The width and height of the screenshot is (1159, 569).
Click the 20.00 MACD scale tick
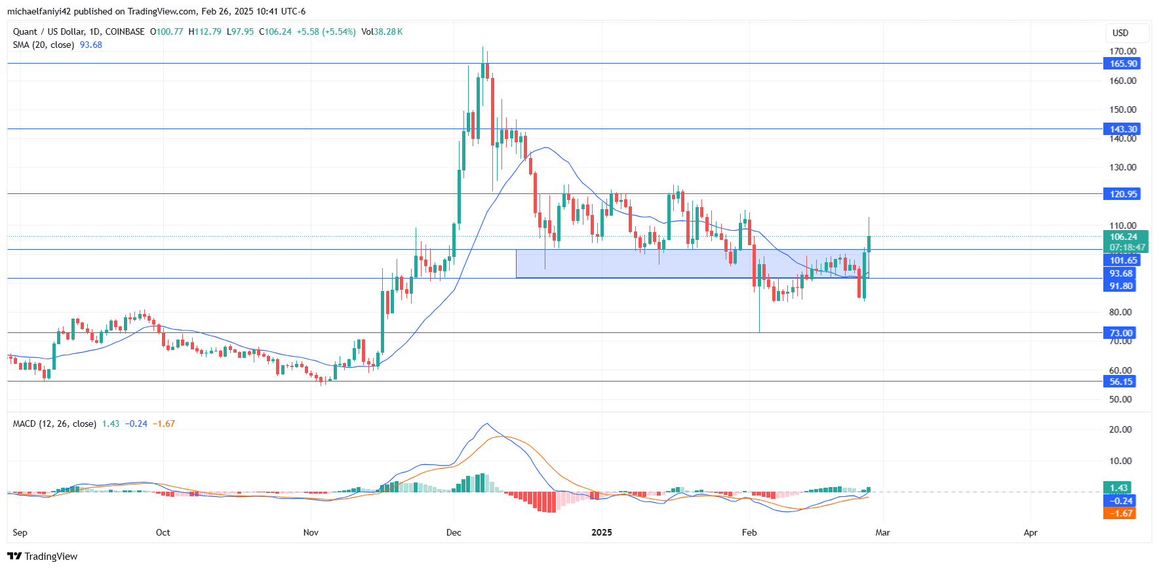click(1120, 429)
